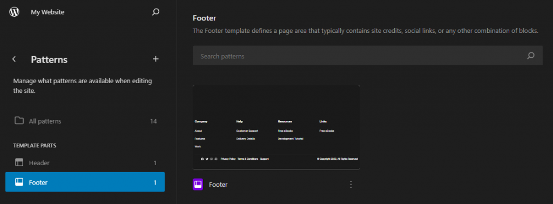Click the purple Footer template part icon
This screenshot has width=553, height=204.
coord(198,184)
